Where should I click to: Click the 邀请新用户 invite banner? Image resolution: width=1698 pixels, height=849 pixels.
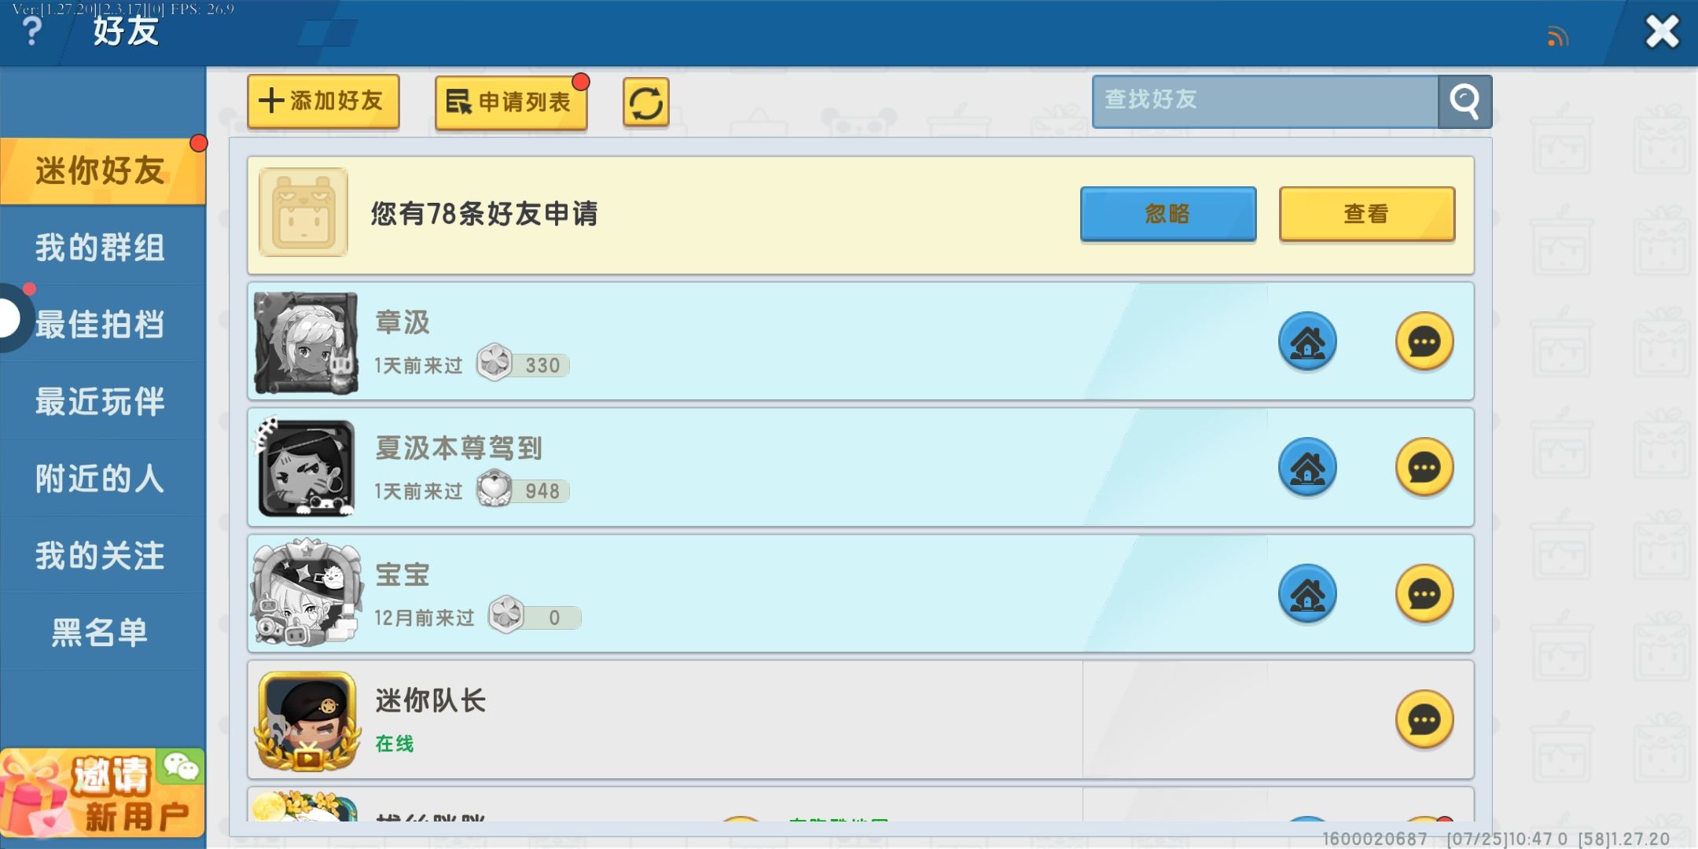tap(102, 794)
